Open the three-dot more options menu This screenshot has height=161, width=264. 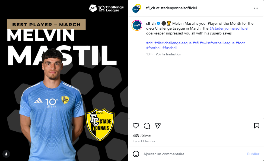pyautogui.click(x=256, y=8)
